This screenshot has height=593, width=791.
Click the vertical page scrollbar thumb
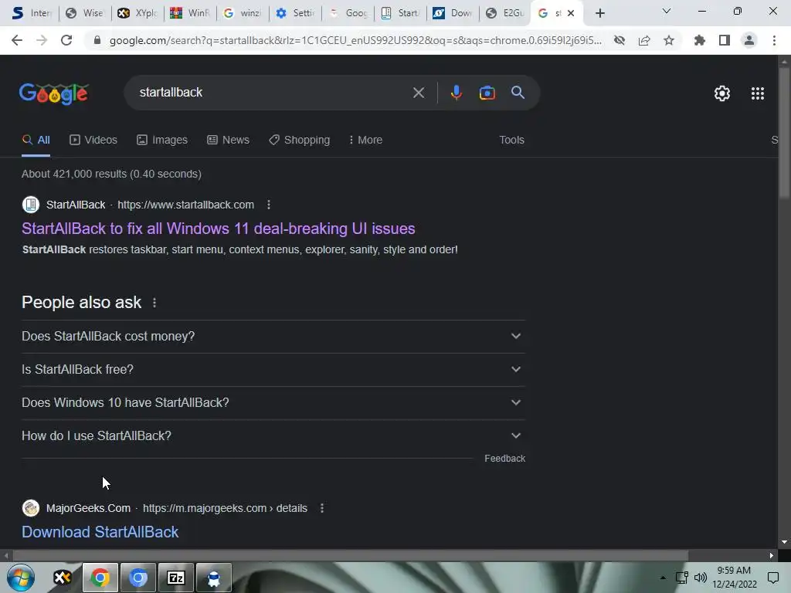(x=784, y=133)
